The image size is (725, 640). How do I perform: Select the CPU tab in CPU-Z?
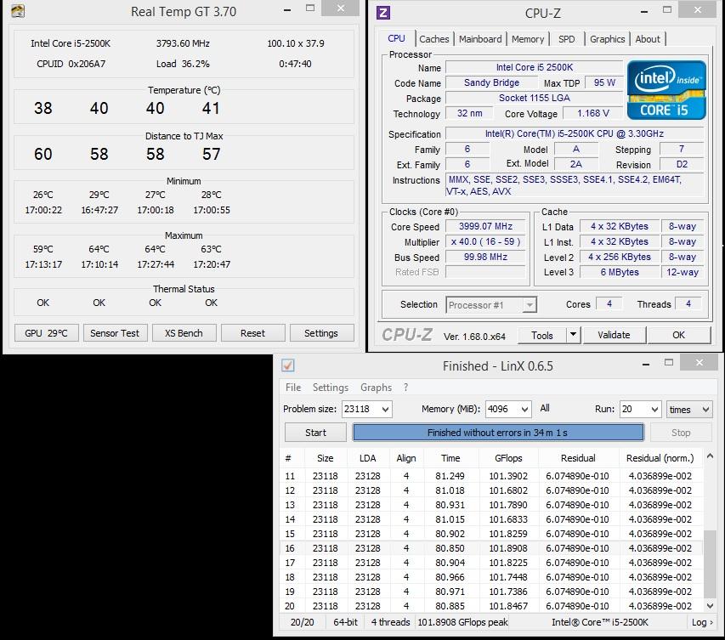point(396,38)
